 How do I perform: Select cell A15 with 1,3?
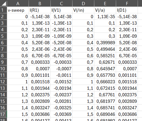coord(18,101)
